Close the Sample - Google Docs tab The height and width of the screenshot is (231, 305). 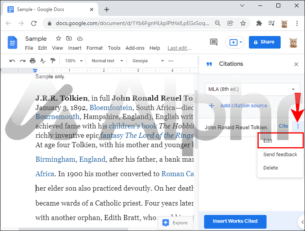point(91,9)
